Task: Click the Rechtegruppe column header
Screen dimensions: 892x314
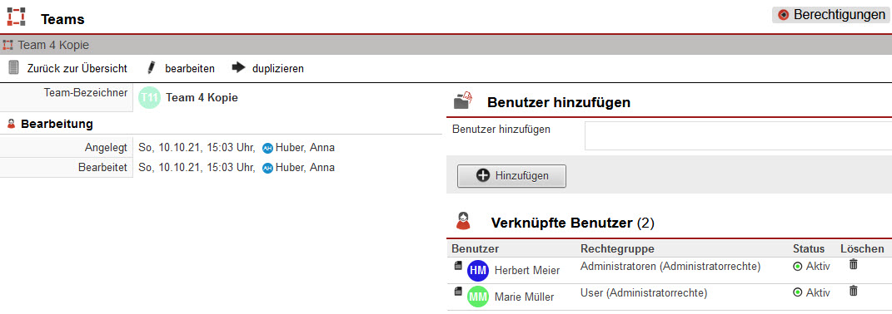Action: coord(617,248)
